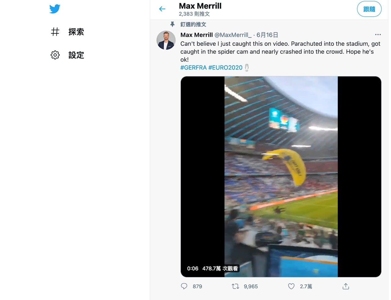Click the pin icon beside 釘選的推文

(173, 24)
